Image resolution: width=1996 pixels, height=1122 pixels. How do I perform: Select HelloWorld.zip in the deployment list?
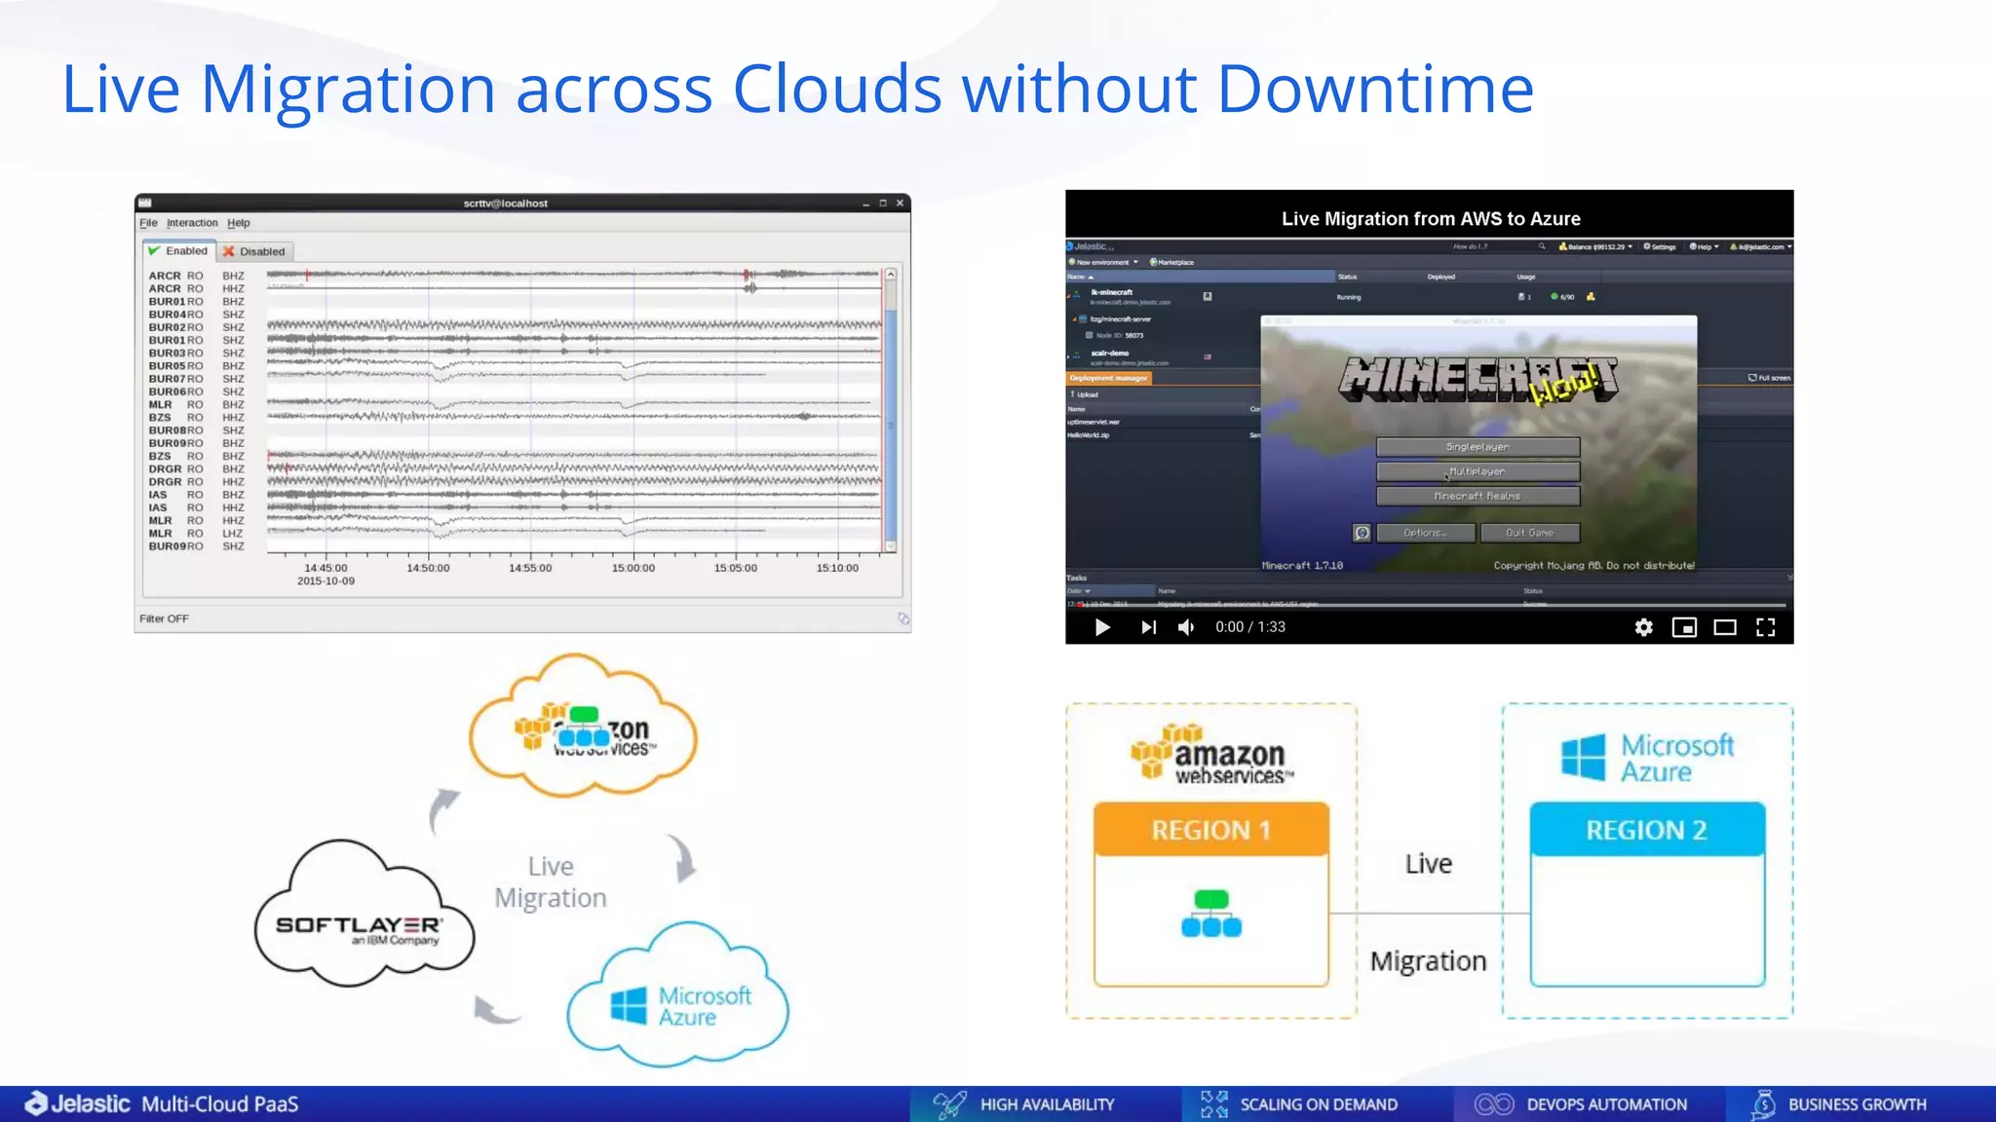click(1089, 435)
